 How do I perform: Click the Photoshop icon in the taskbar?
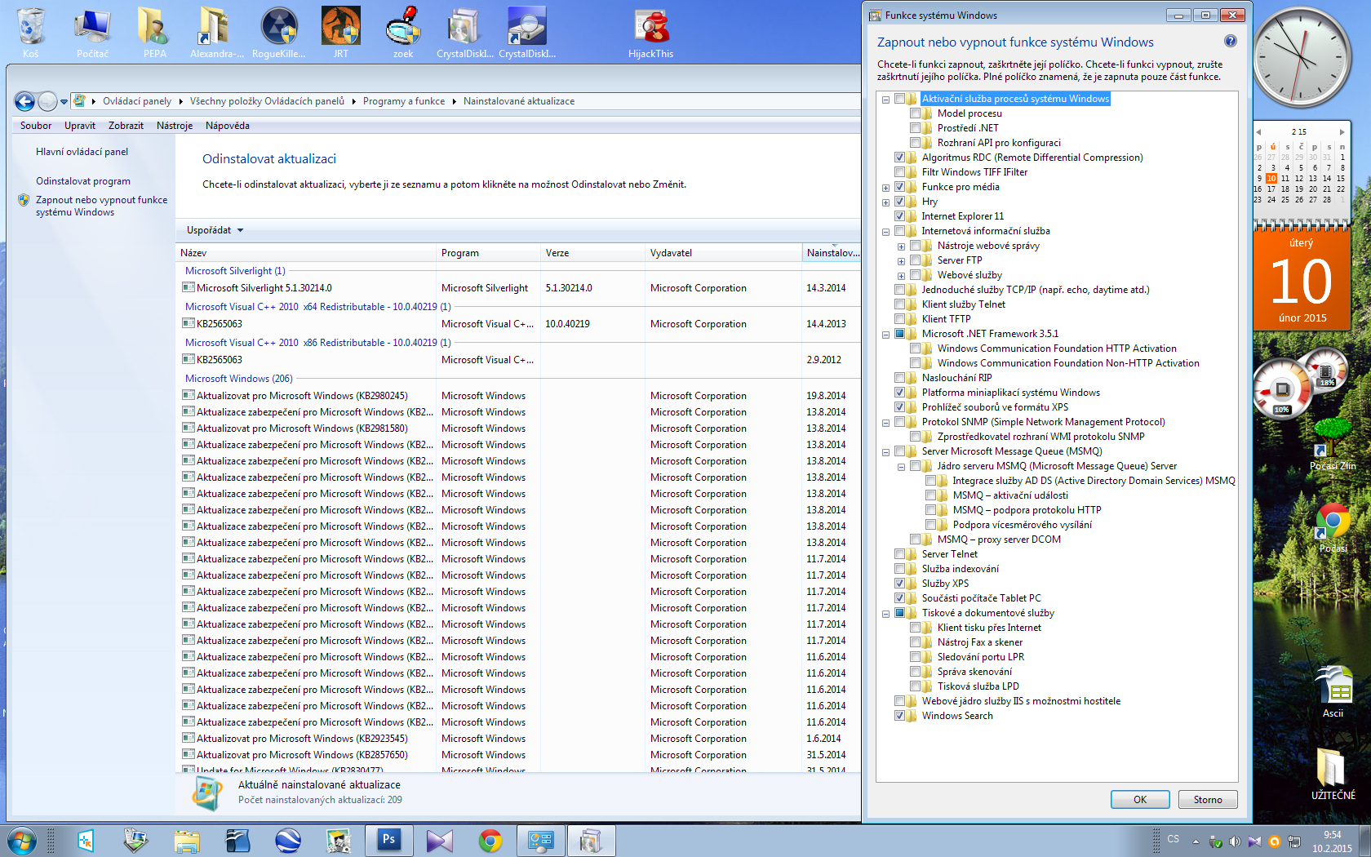pyautogui.click(x=389, y=840)
